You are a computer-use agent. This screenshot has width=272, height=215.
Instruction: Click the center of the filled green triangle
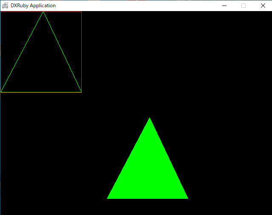click(148, 172)
